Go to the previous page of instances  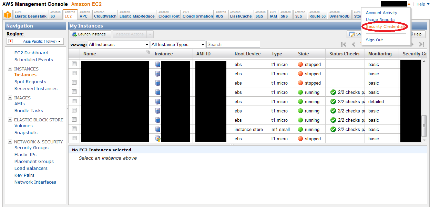pyautogui.click(x=354, y=44)
